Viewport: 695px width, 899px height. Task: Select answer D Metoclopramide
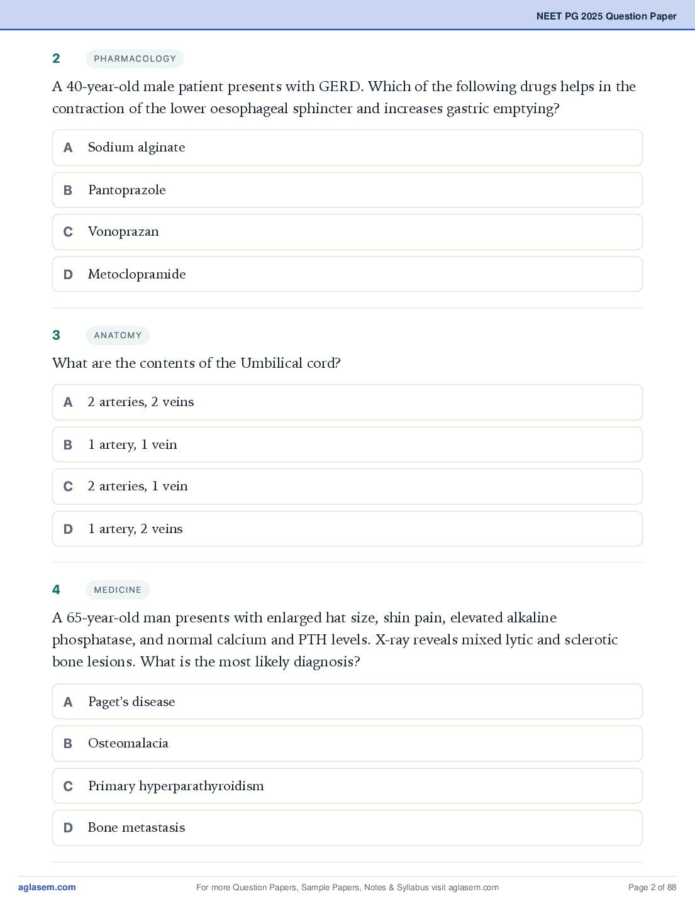point(347,274)
